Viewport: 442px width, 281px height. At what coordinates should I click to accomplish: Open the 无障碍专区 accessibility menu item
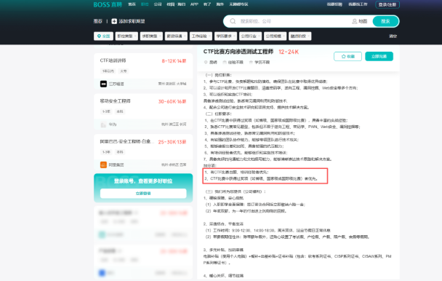[x=238, y=4]
